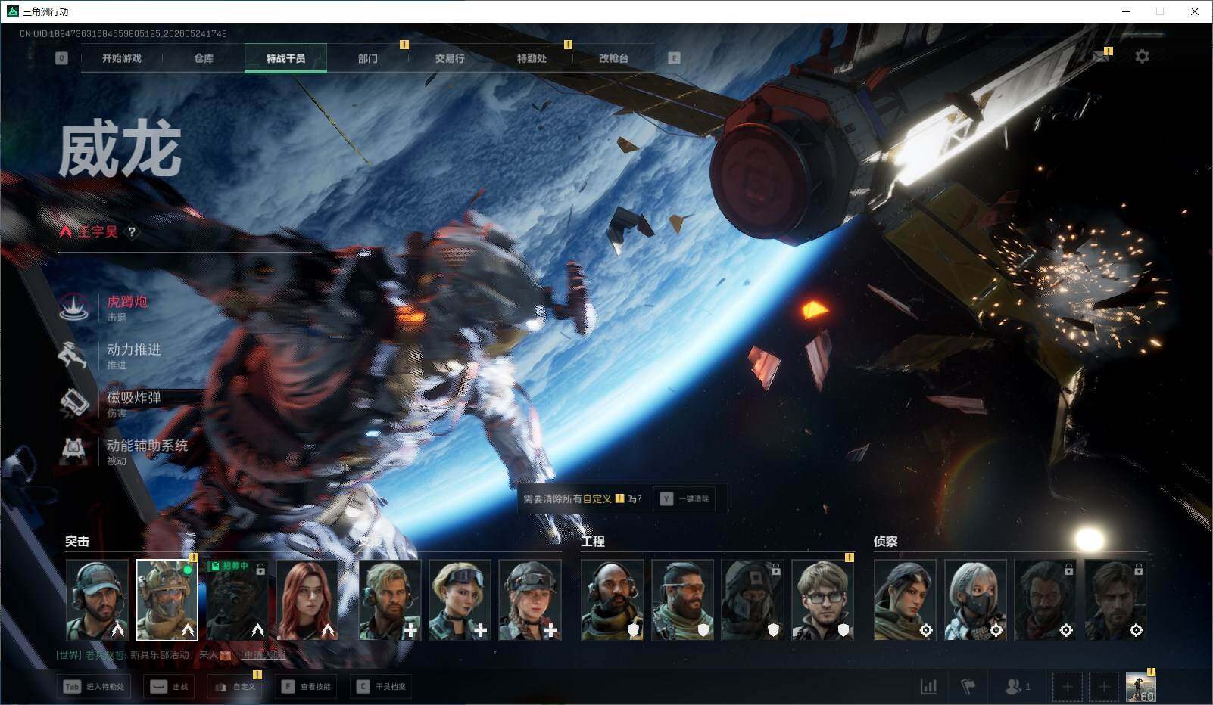The width and height of the screenshot is (1213, 705).
Task: Select the 特战干员 tab
Action: (x=285, y=58)
